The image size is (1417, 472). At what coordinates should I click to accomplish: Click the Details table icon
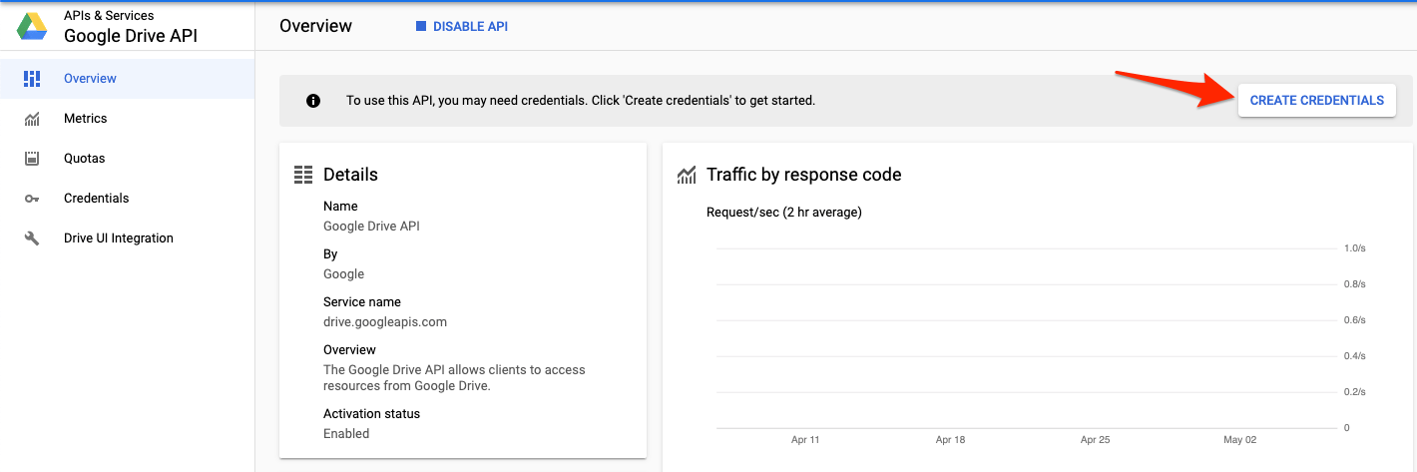click(303, 175)
